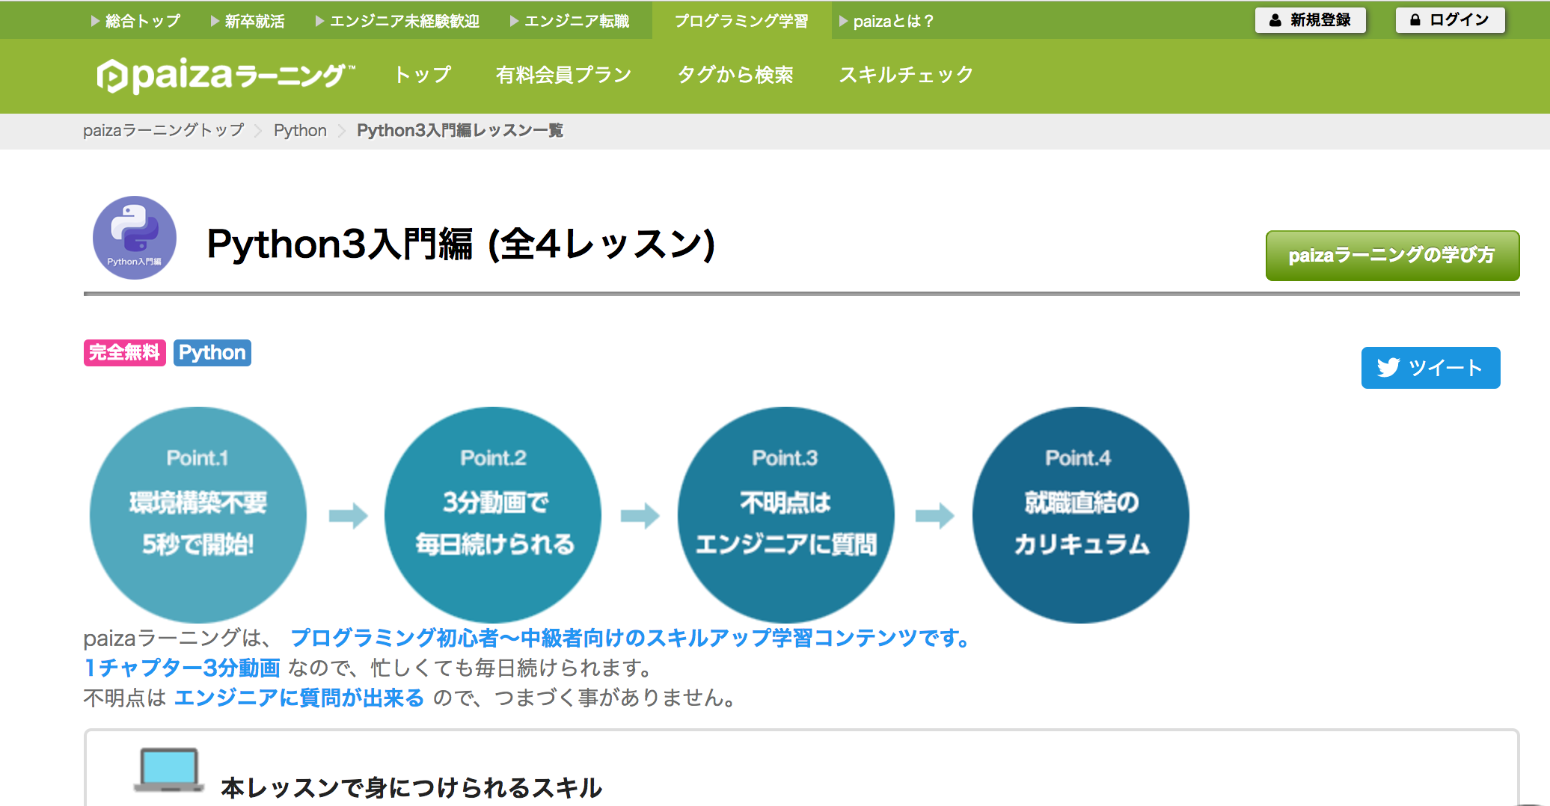Go to トップ in the main navigation
Viewport: 1550px width, 806px height.
click(423, 75)
